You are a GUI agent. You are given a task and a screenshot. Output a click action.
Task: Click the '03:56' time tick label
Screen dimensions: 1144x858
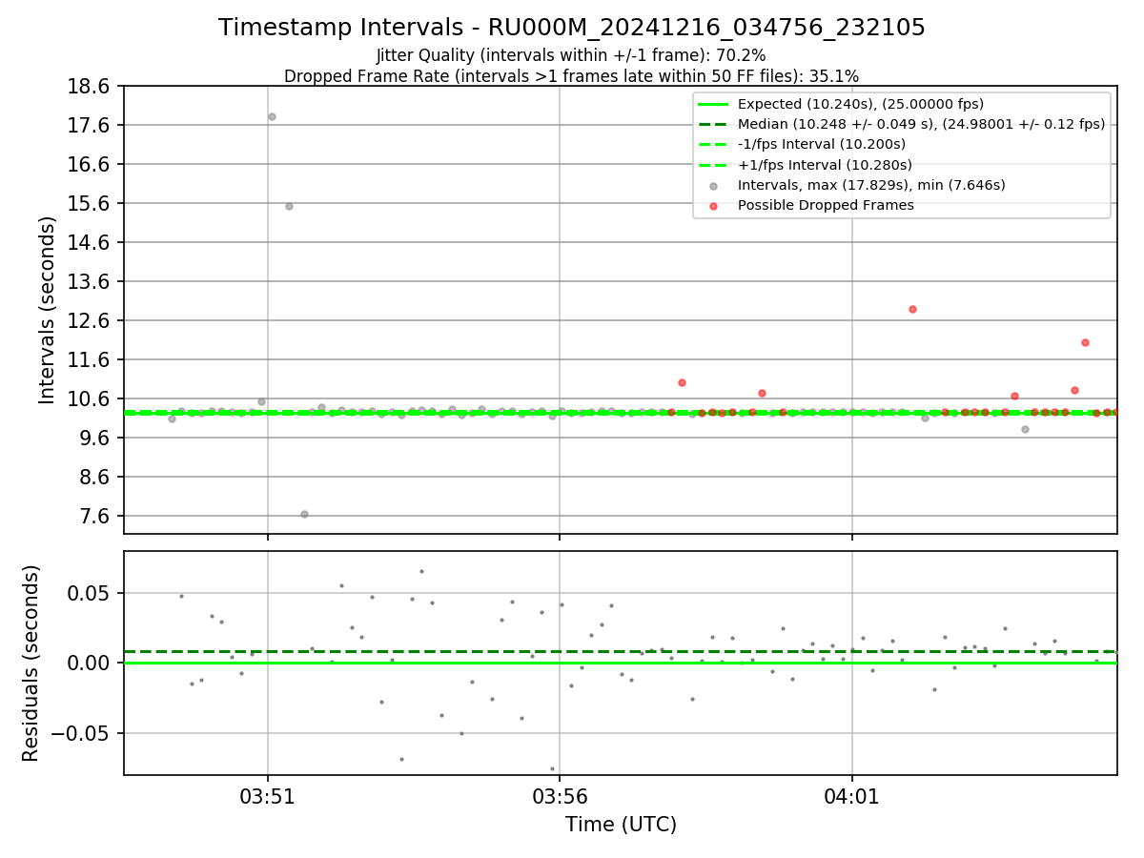pyautogui.click(x=560, y=795)
